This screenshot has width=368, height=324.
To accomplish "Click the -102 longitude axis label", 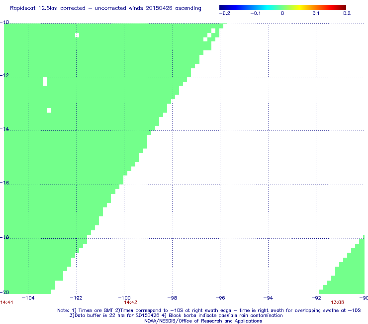I will (x=76, y=298).
